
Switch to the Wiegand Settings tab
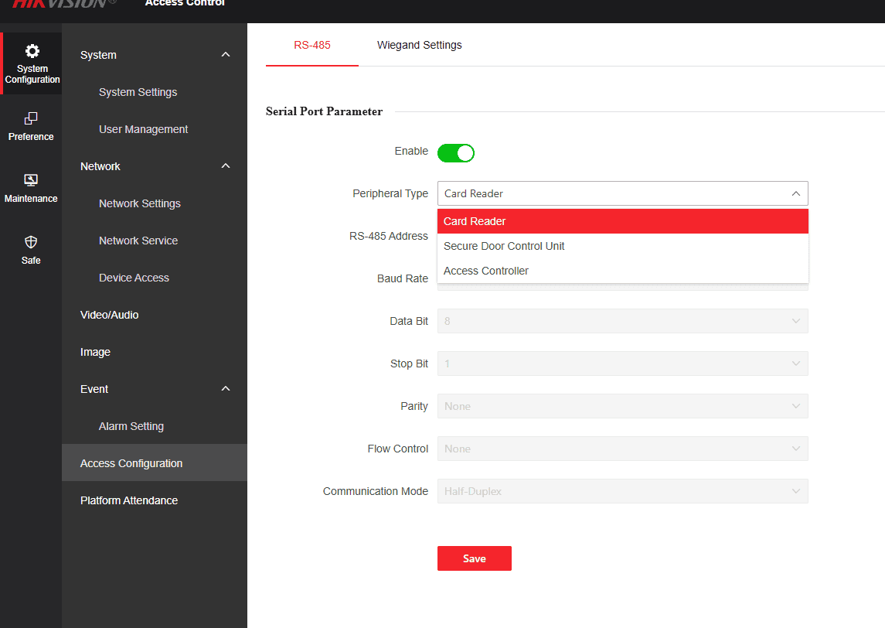coord(419,45)
